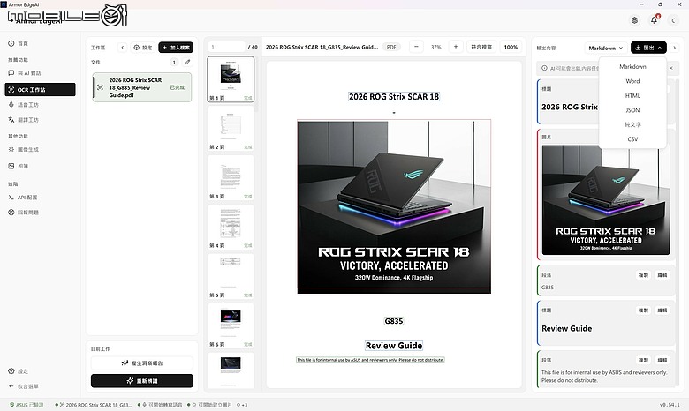
Task: Choose JSON in the export menu
Action: 632,110
